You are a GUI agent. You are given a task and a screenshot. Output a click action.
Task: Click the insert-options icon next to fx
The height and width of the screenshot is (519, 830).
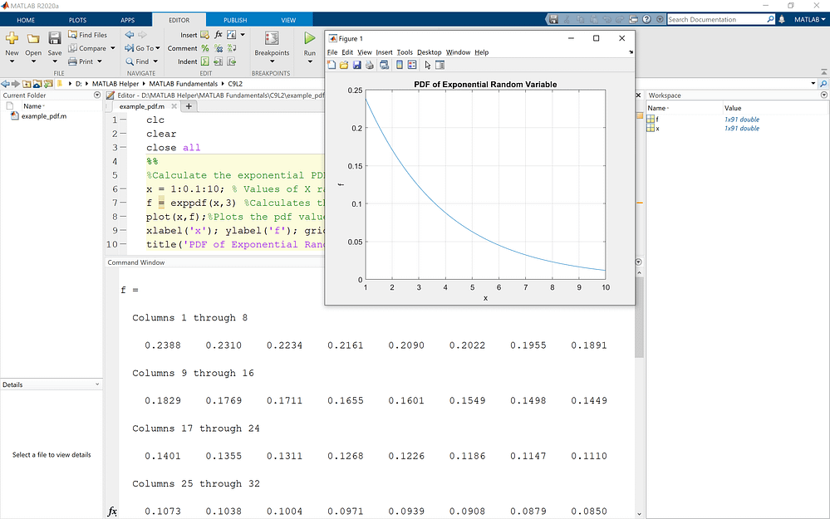(x=231, y=35)
